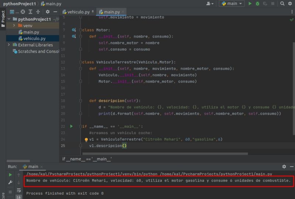Click the main.py breadcrumb in title bar

pos(51,4)
